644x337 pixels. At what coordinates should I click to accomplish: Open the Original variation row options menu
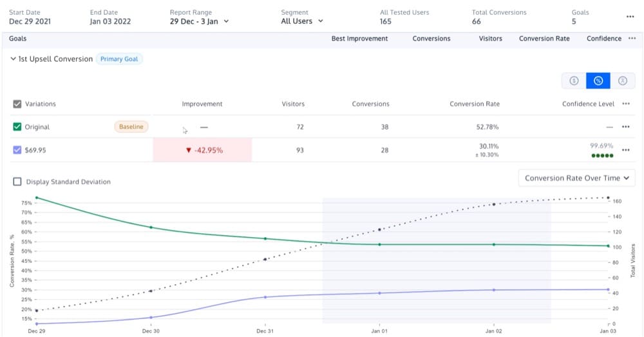coord(626,127)
